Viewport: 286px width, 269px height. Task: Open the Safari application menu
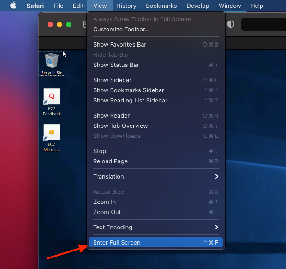35,6
